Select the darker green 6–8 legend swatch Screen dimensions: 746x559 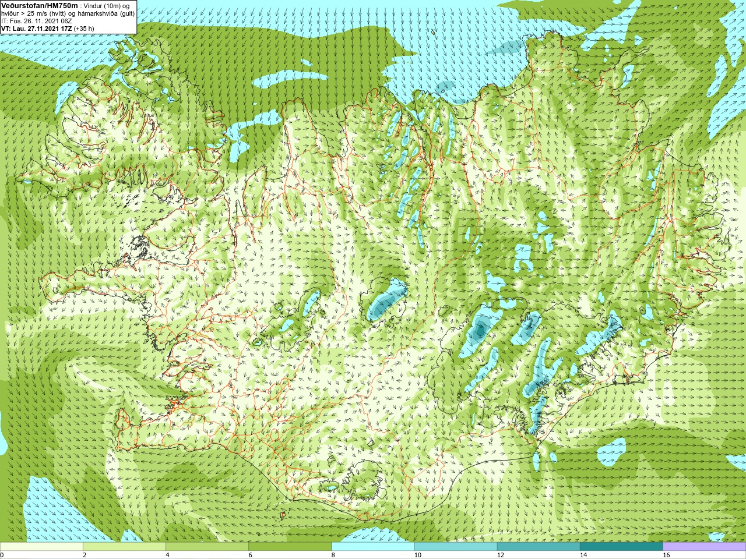tap(290, 547)
